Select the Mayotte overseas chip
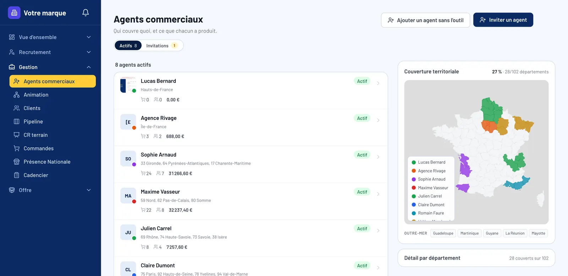Screen dimensions: 568x276 (x=538, y=233)
